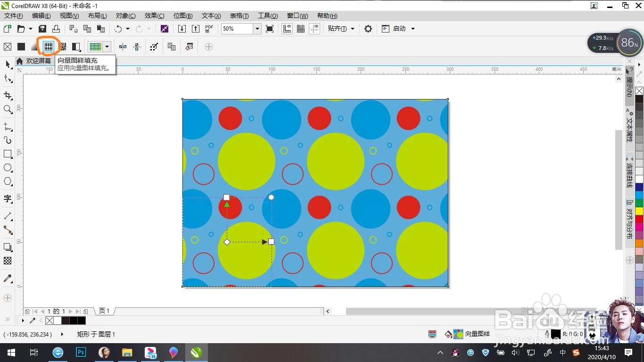Select the 页1 page tab

coord(104,311)
